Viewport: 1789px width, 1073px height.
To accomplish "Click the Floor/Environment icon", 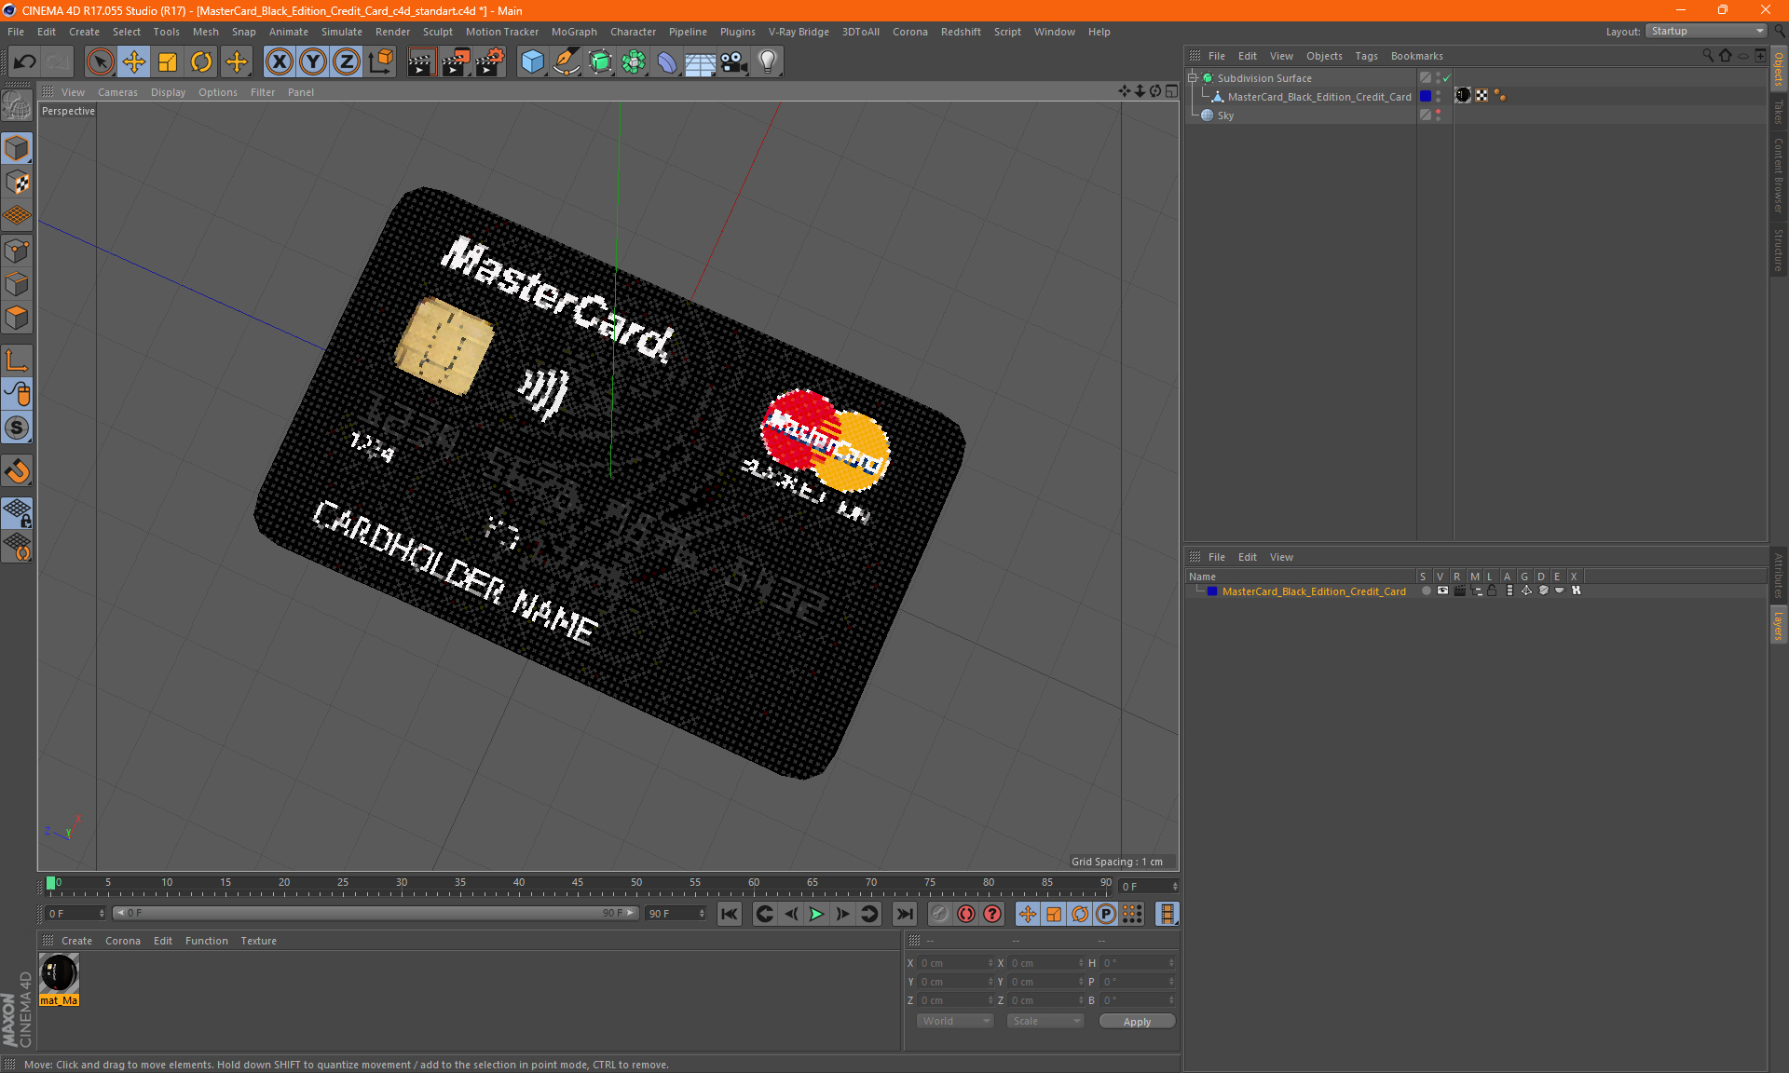I will point(701,62).
